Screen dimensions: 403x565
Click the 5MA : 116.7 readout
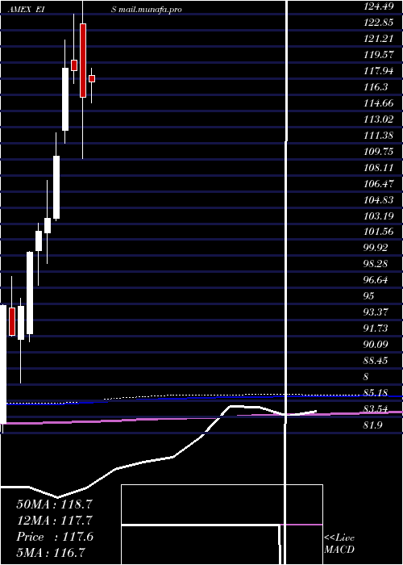coord(51,553)
